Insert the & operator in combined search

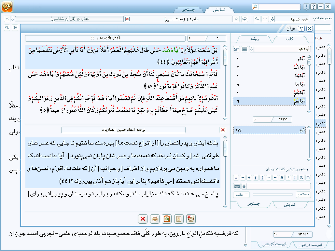click(301, 178)
